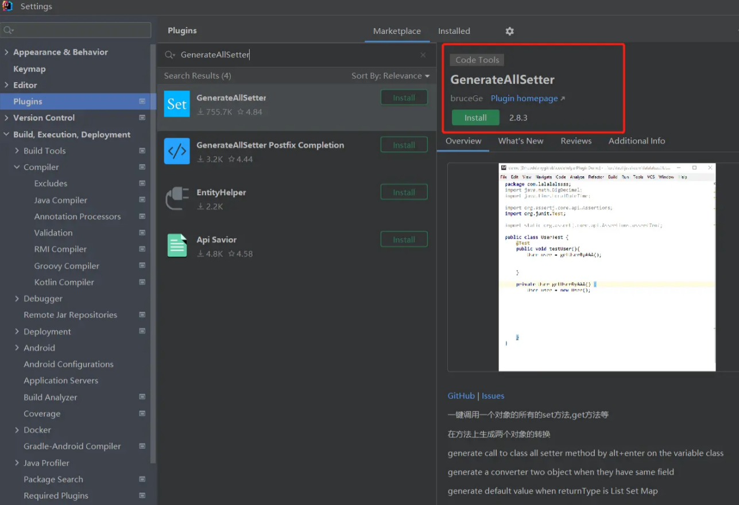
Task: Expand the Version Control section
Action: pos(6,118)
